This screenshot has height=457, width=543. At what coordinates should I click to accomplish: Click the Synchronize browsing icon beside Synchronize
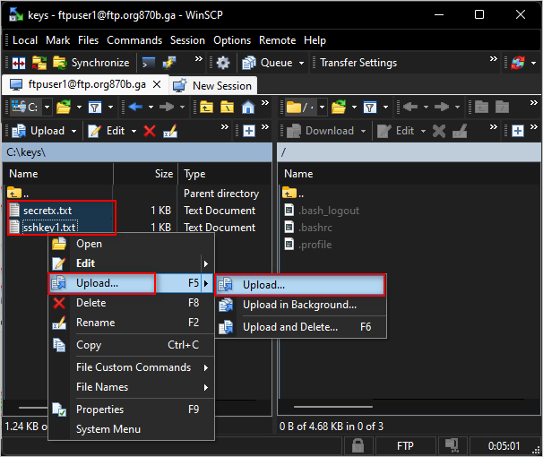tap(39, 63)
